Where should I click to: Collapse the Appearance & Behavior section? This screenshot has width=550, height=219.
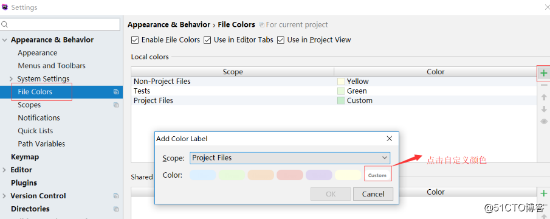coord(5,40)
